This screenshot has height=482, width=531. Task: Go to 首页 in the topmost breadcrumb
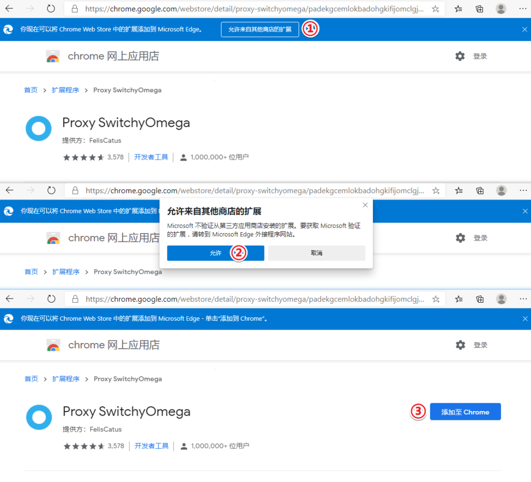pyautogui.click(x=31, y=90)
